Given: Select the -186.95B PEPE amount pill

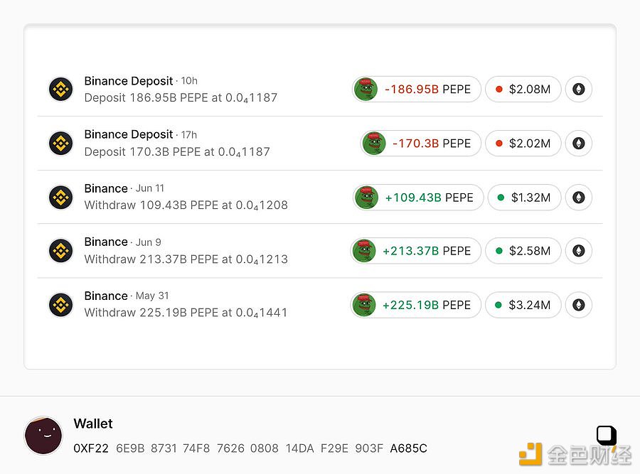Looking at the screenshot, I should (417, 89).
